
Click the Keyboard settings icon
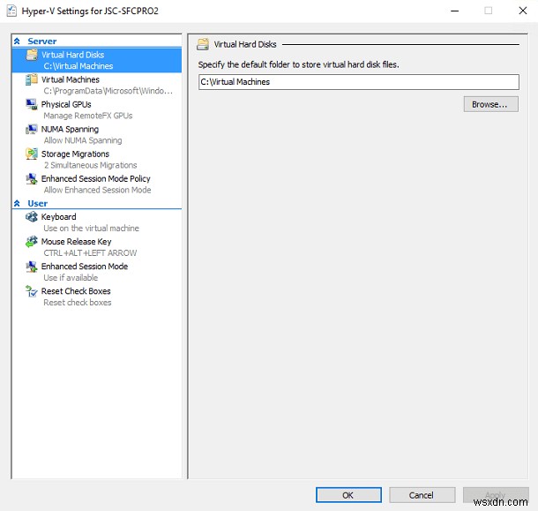click(x=32, y=217)
